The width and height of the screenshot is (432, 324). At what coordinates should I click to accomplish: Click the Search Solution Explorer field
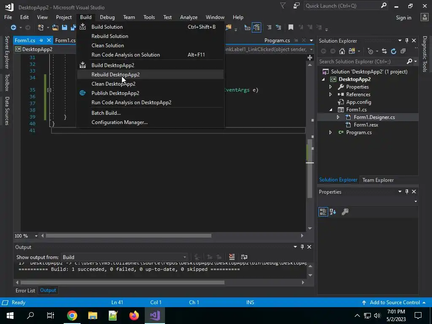362,62
